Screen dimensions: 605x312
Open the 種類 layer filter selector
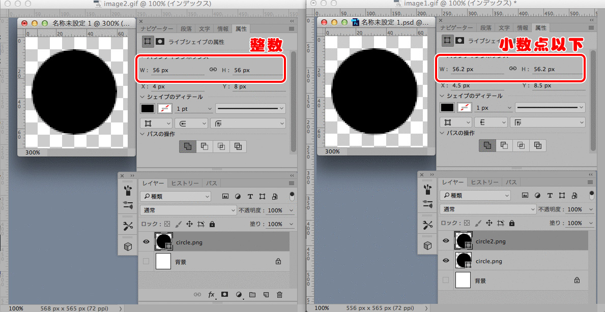(x=176, y=196)
